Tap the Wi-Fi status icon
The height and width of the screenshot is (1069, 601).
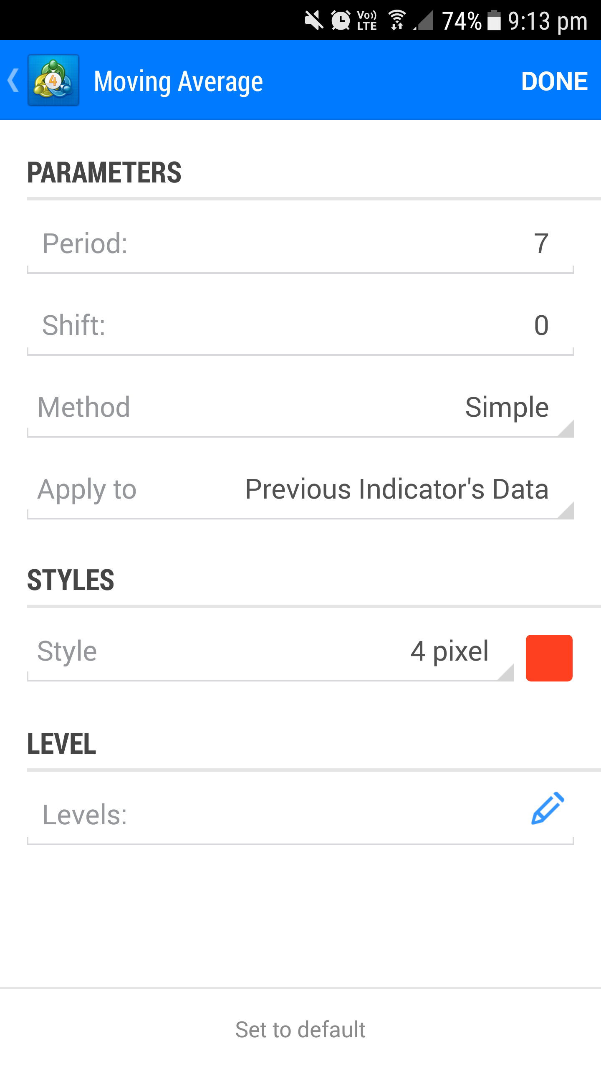coord(396,20)
